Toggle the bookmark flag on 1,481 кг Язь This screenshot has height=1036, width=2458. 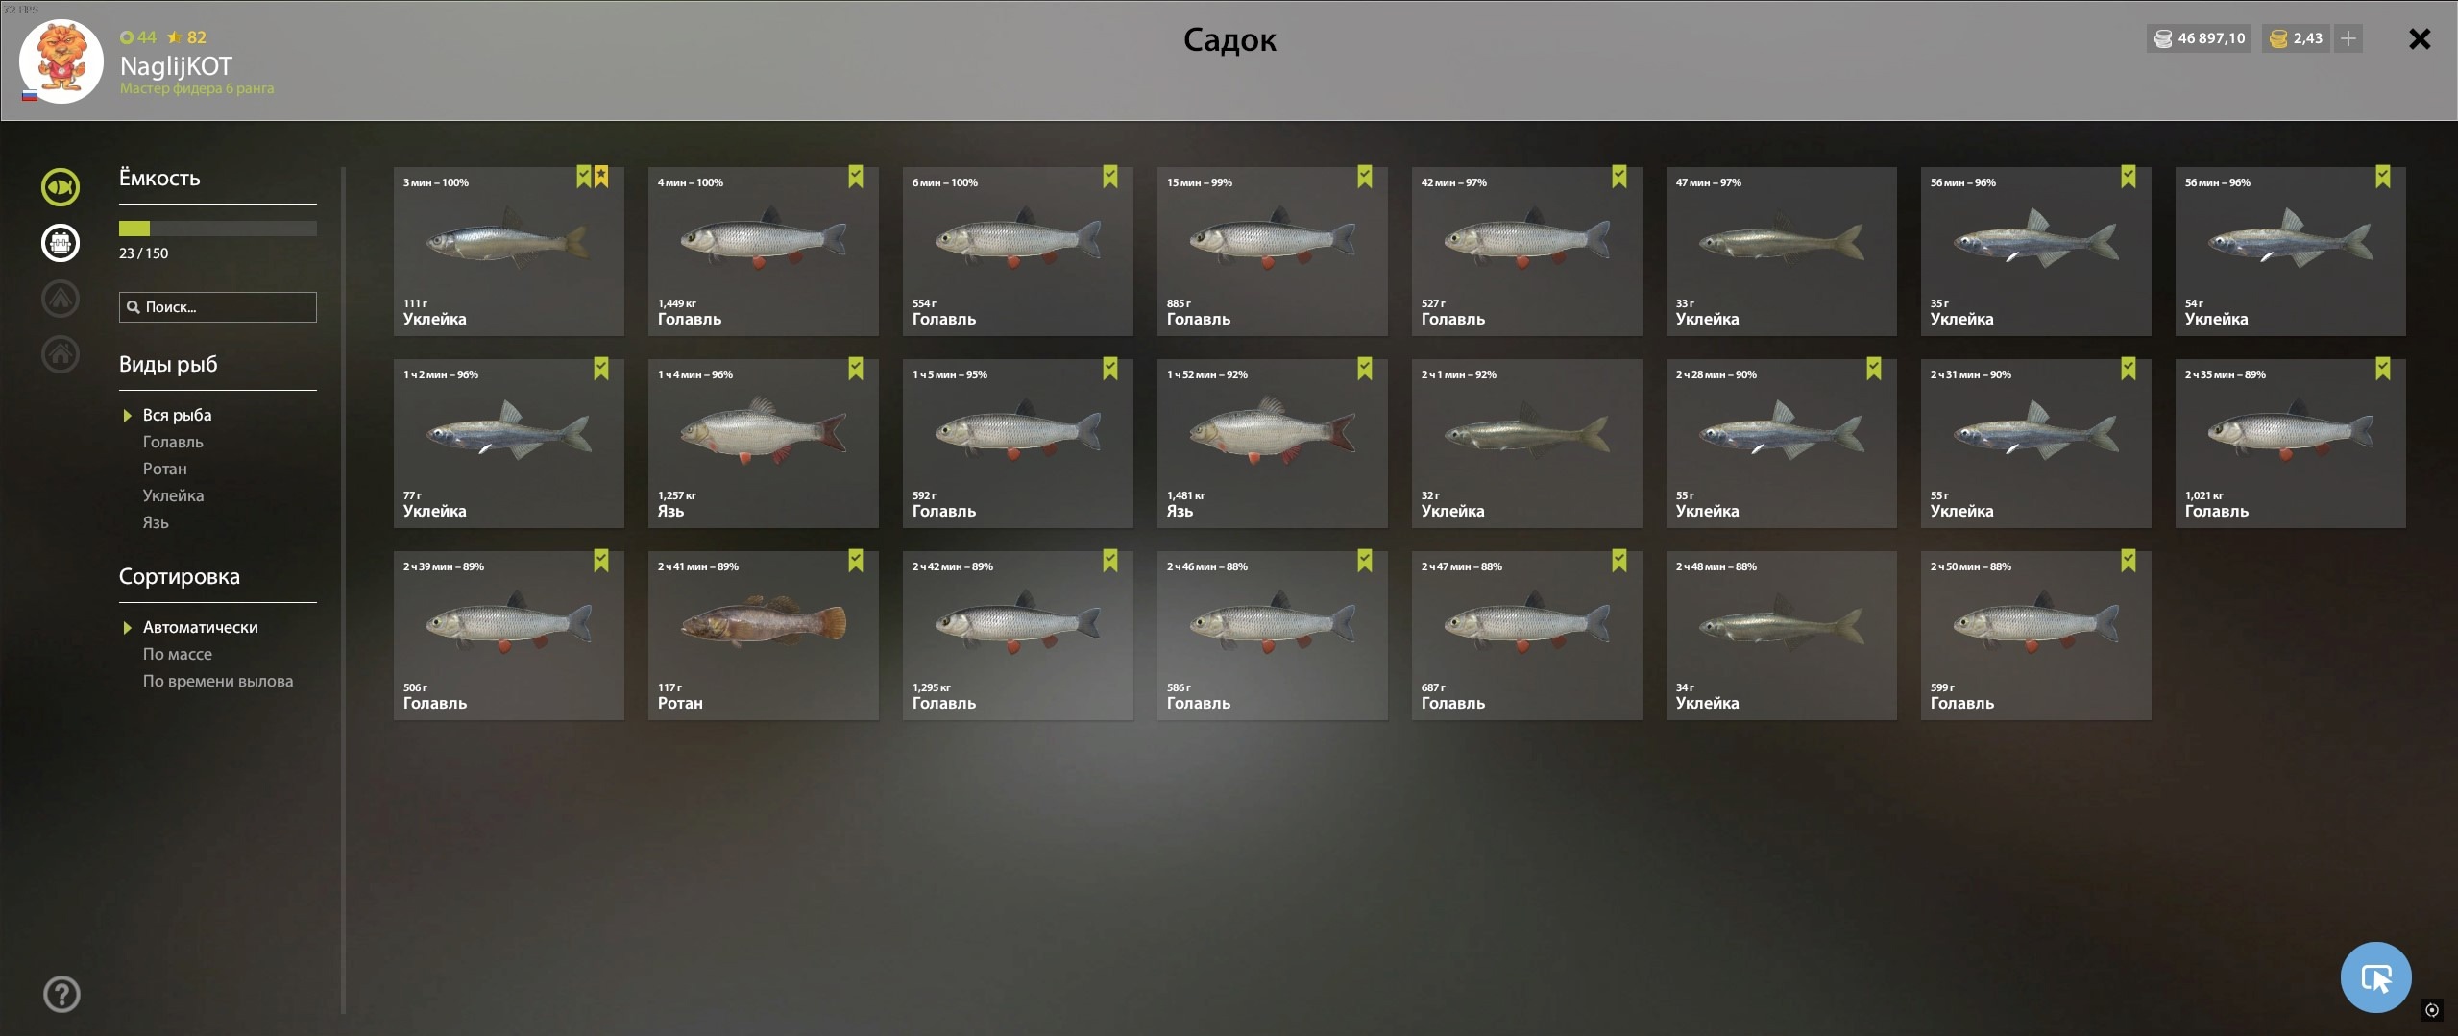pos(1365,368)
